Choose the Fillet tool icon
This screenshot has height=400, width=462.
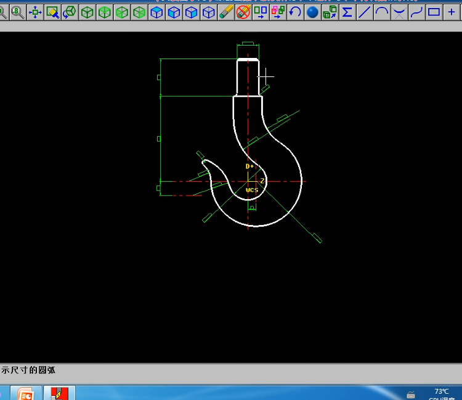point(399,12)
